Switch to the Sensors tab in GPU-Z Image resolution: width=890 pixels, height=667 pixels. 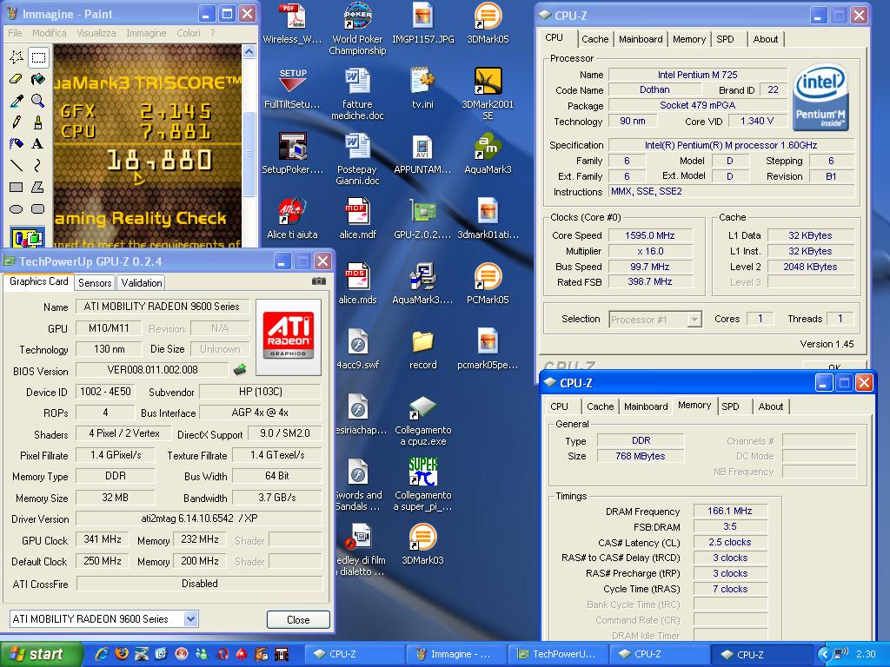pos(95,282)
